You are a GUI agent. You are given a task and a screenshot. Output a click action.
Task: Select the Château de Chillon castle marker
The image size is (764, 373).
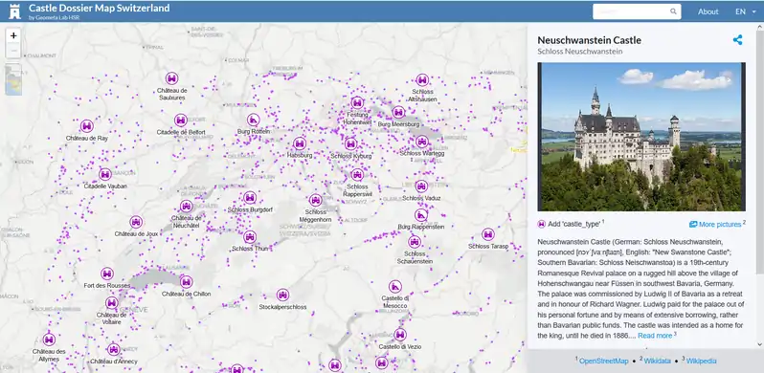186,282
